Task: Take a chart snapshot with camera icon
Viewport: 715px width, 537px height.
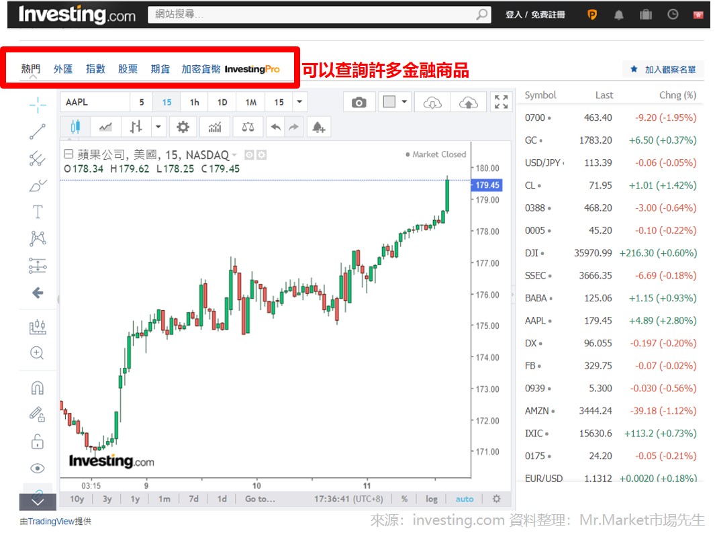Action: pyautogui.click(x=359, y=102)
